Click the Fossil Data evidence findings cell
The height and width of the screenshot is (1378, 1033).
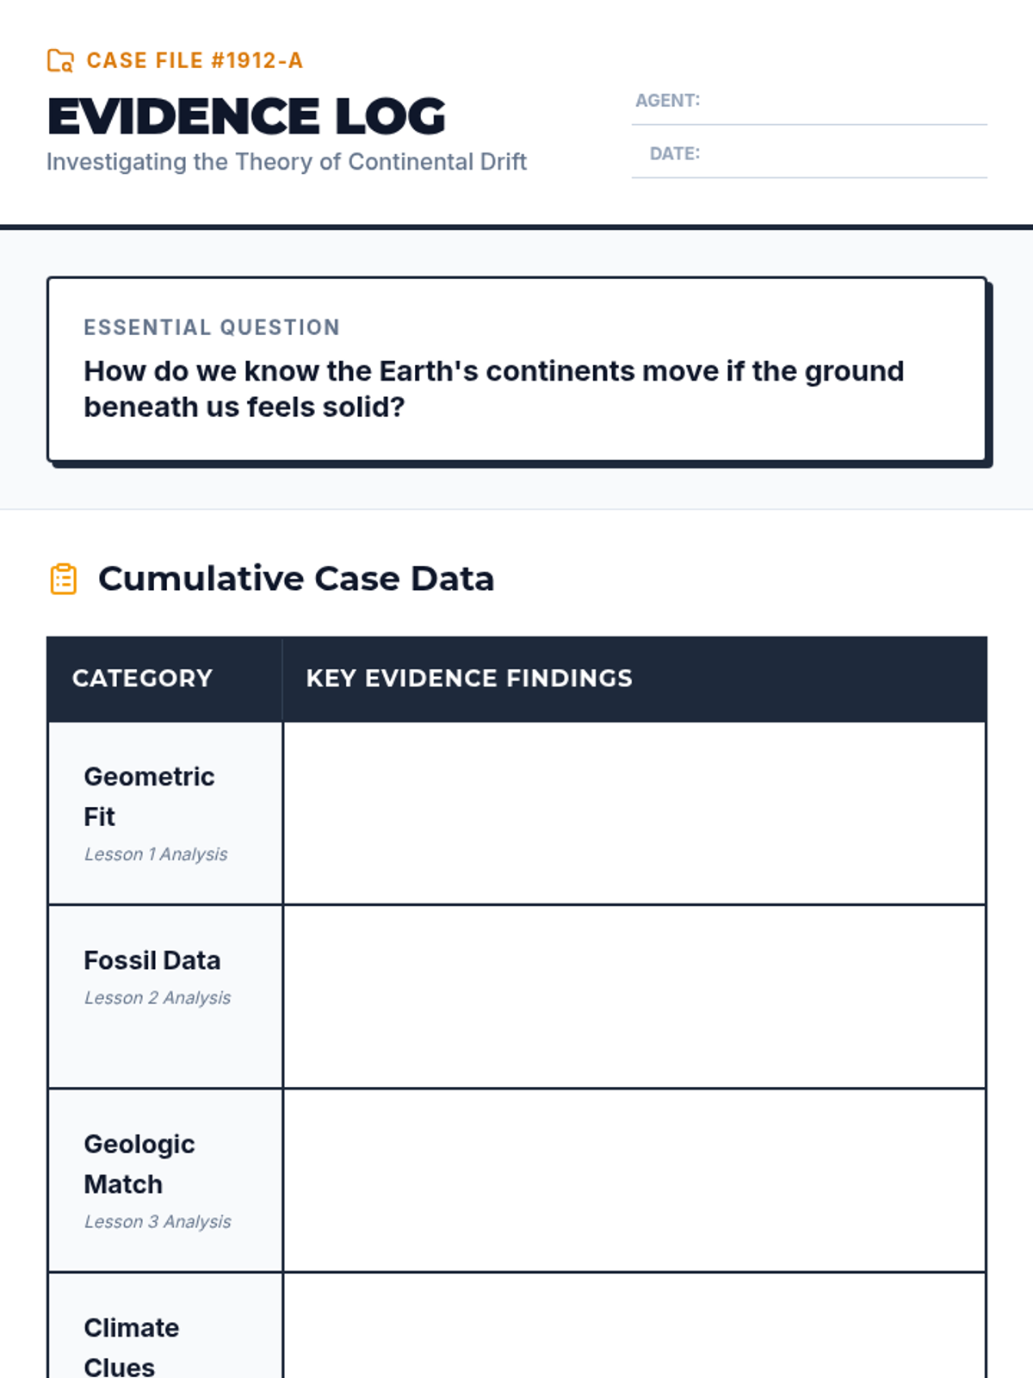(634, 996)
